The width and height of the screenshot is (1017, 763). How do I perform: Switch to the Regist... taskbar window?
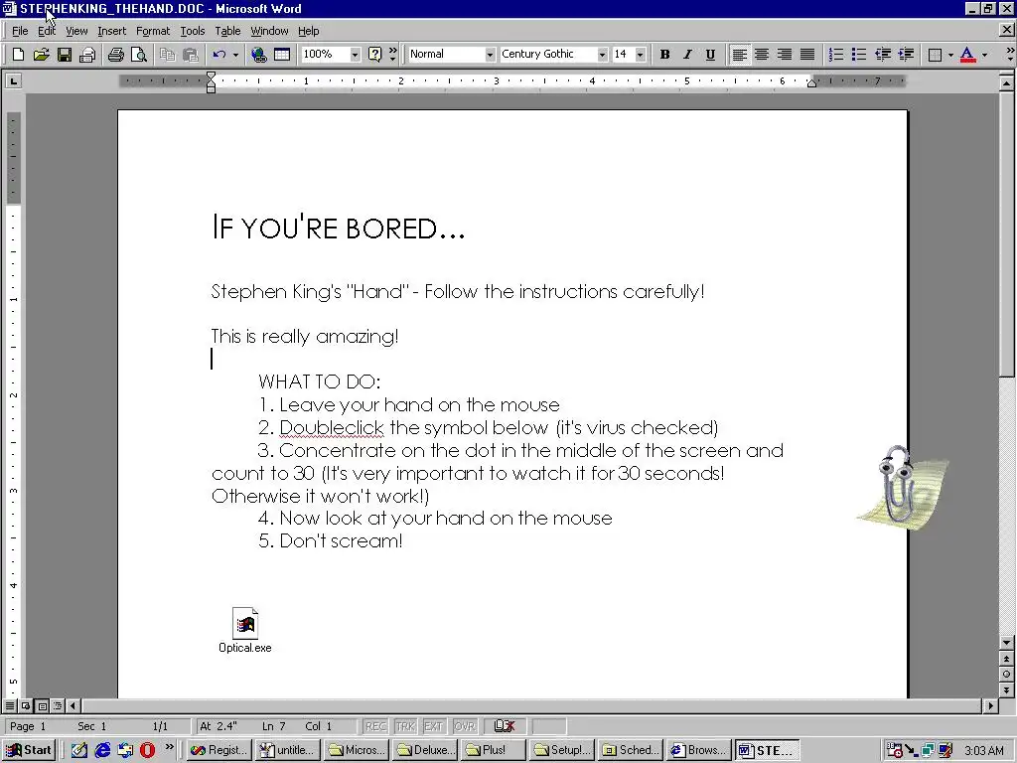pos(219,750)
